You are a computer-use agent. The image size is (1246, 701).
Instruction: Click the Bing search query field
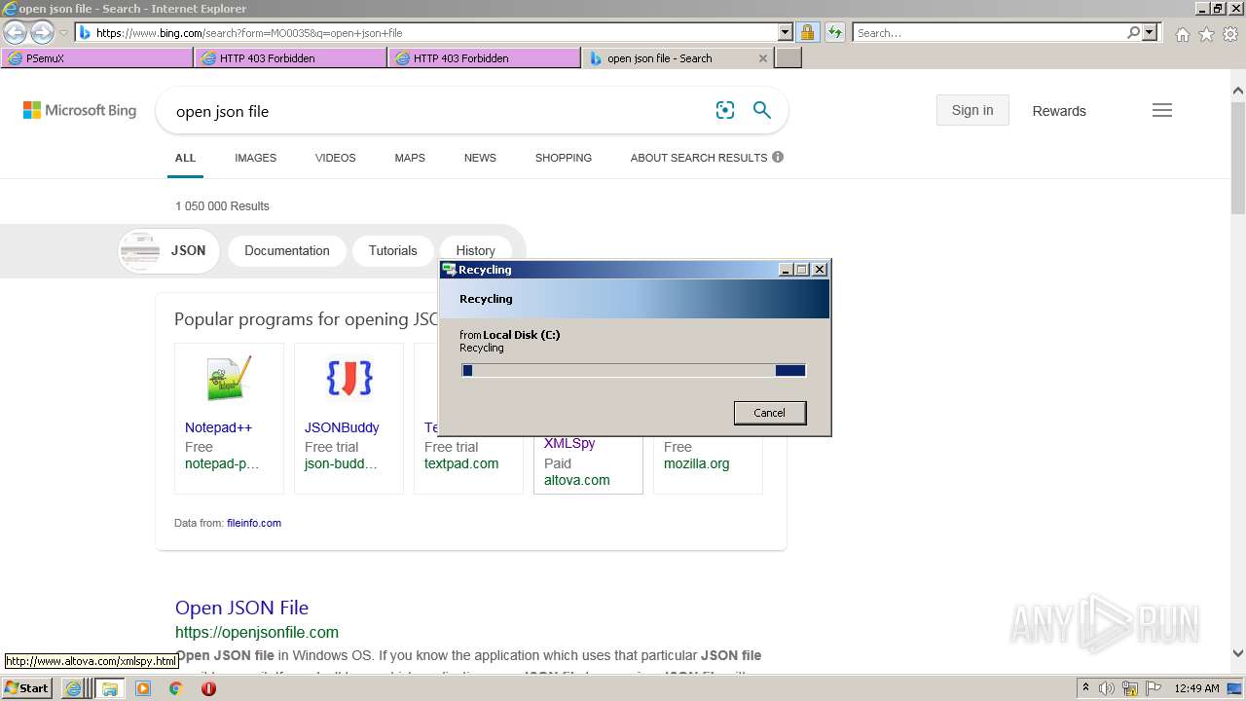[x=438, y=111]
